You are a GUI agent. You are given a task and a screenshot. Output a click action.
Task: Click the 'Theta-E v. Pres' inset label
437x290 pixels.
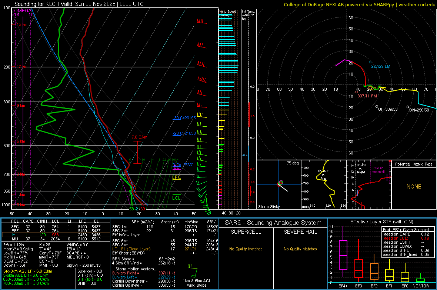tap(323, 174)
